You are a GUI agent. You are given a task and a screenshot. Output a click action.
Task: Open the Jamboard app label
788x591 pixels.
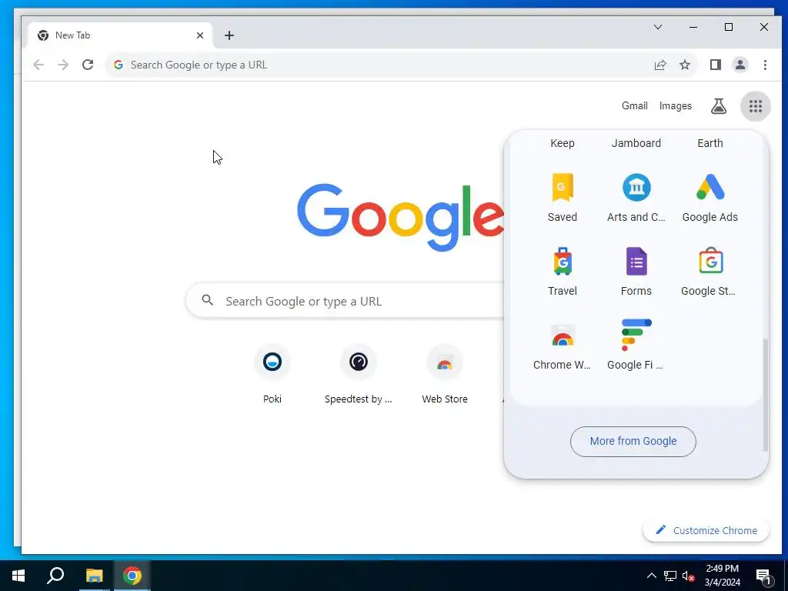(636, 143)
